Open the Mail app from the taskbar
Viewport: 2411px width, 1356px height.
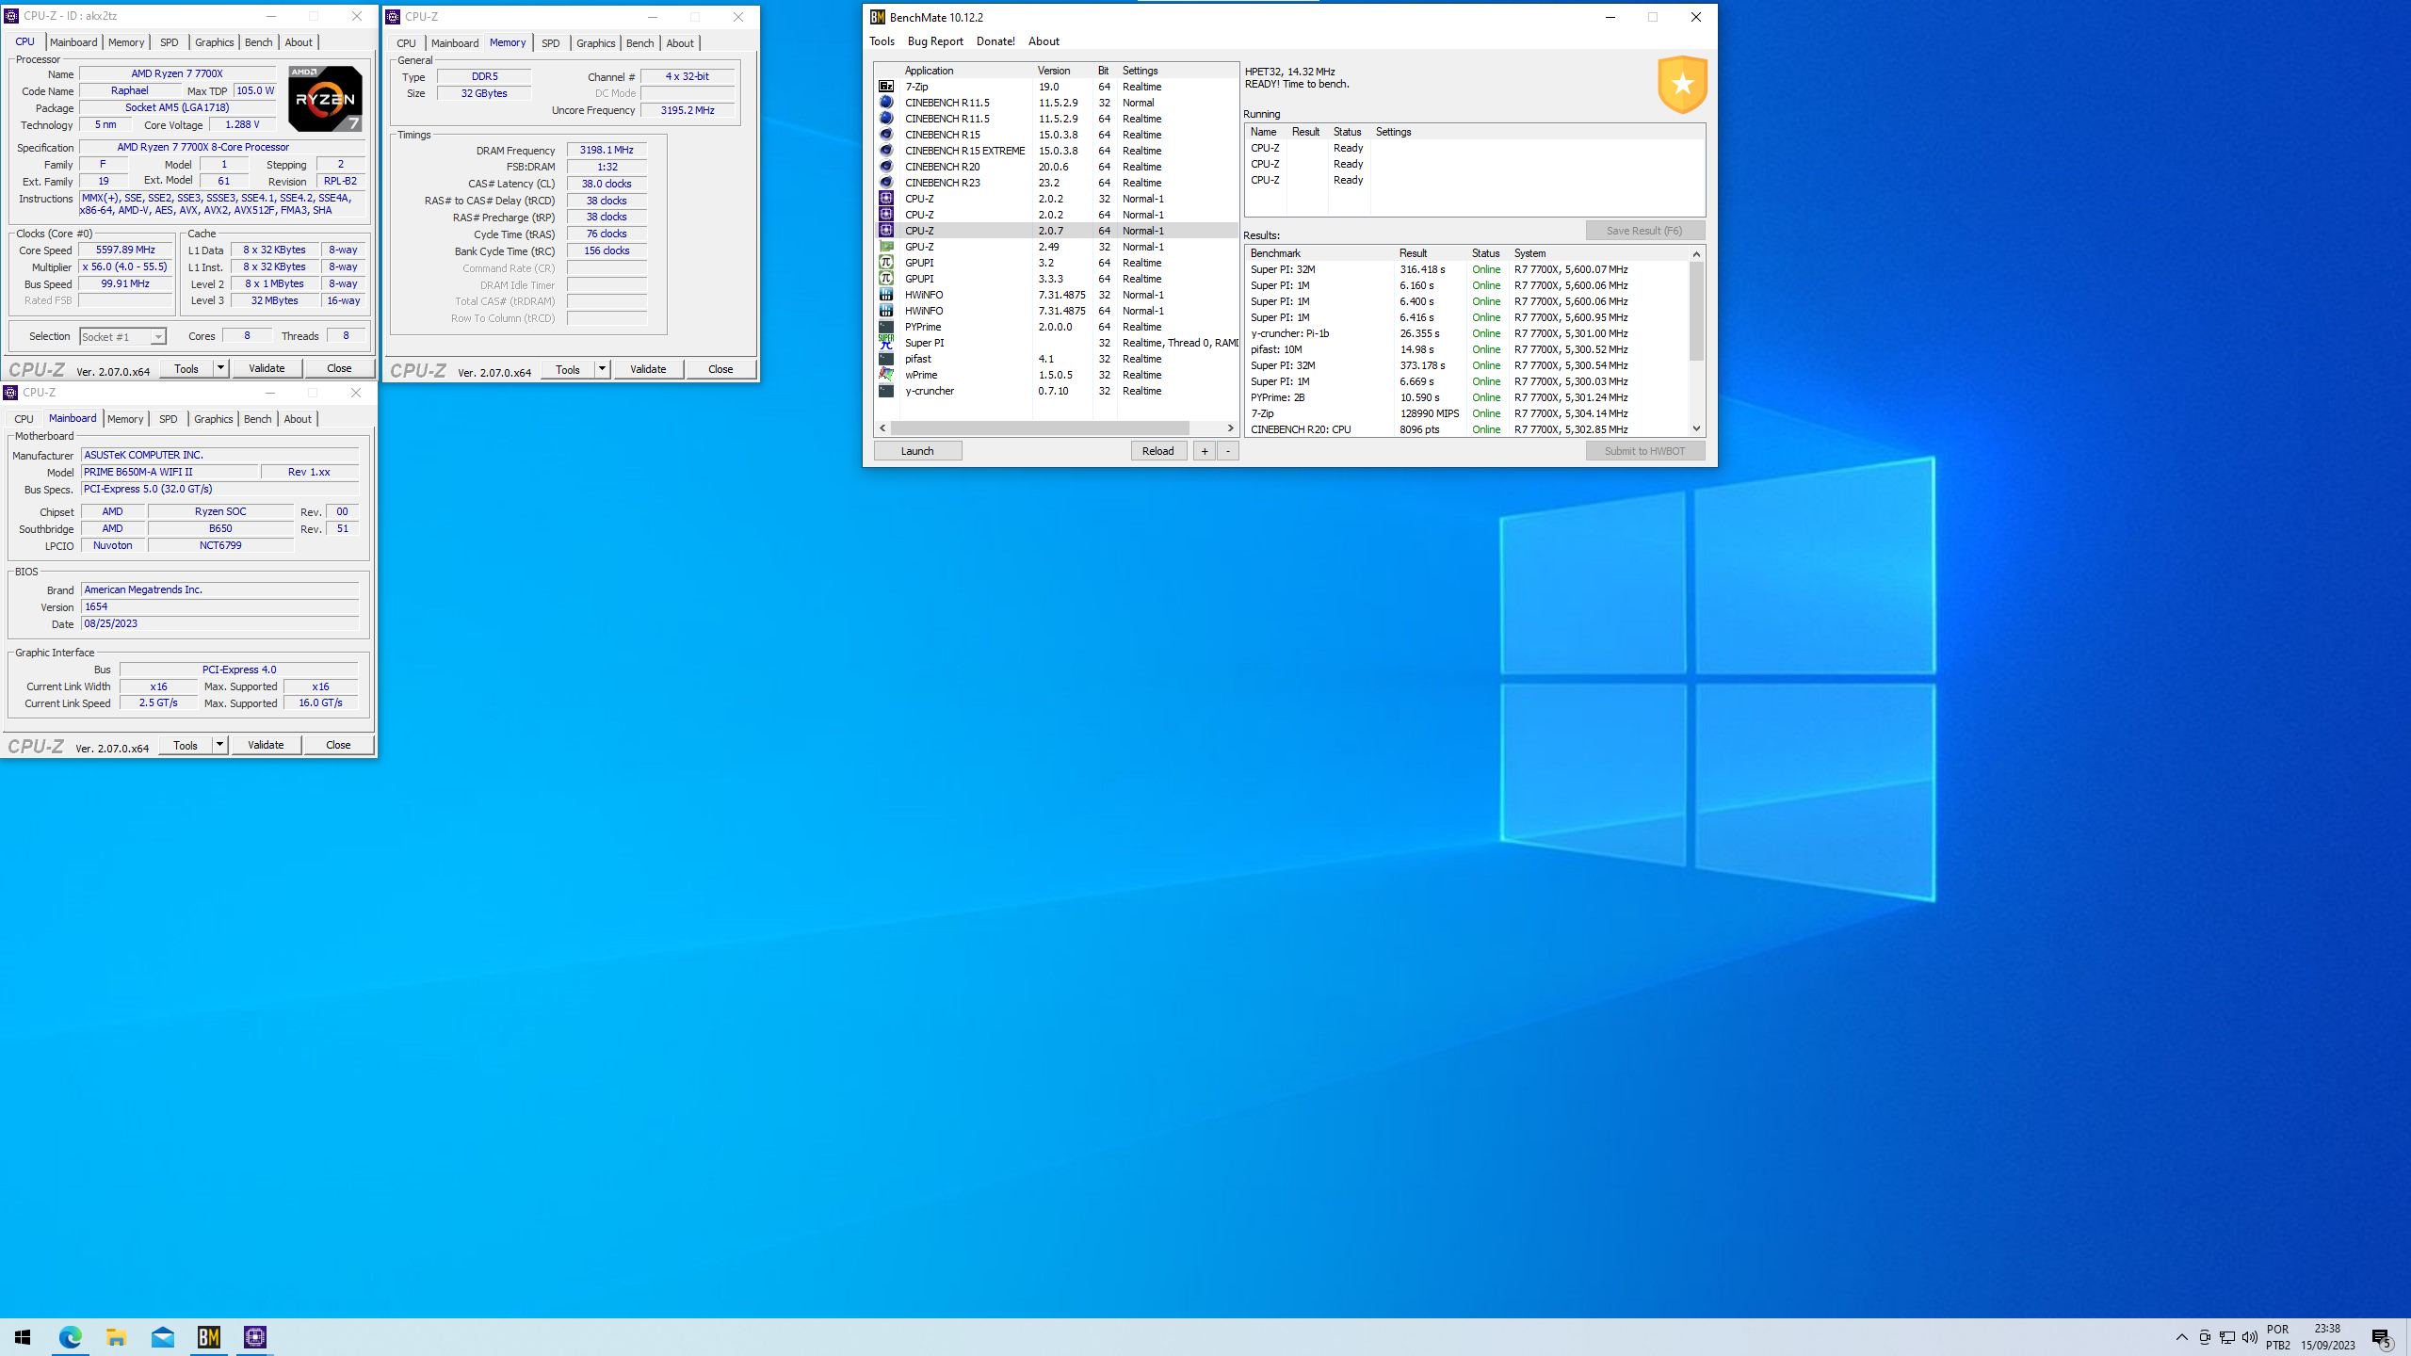162,1337
